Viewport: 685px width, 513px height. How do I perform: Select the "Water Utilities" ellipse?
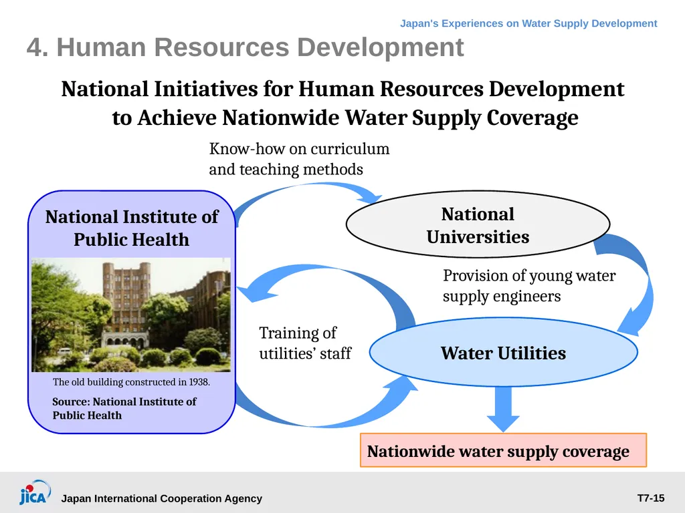pyautogui.click(x=503, y=352)
